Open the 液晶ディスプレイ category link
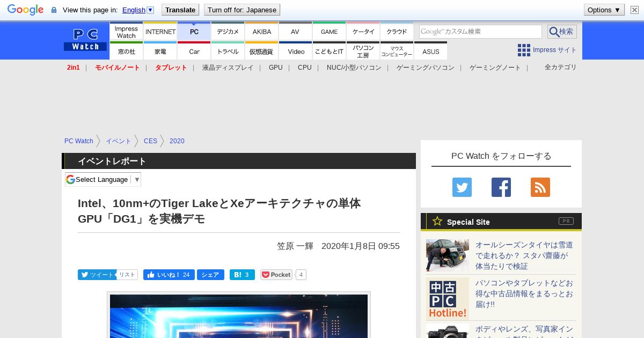 [x=228, y=68]
